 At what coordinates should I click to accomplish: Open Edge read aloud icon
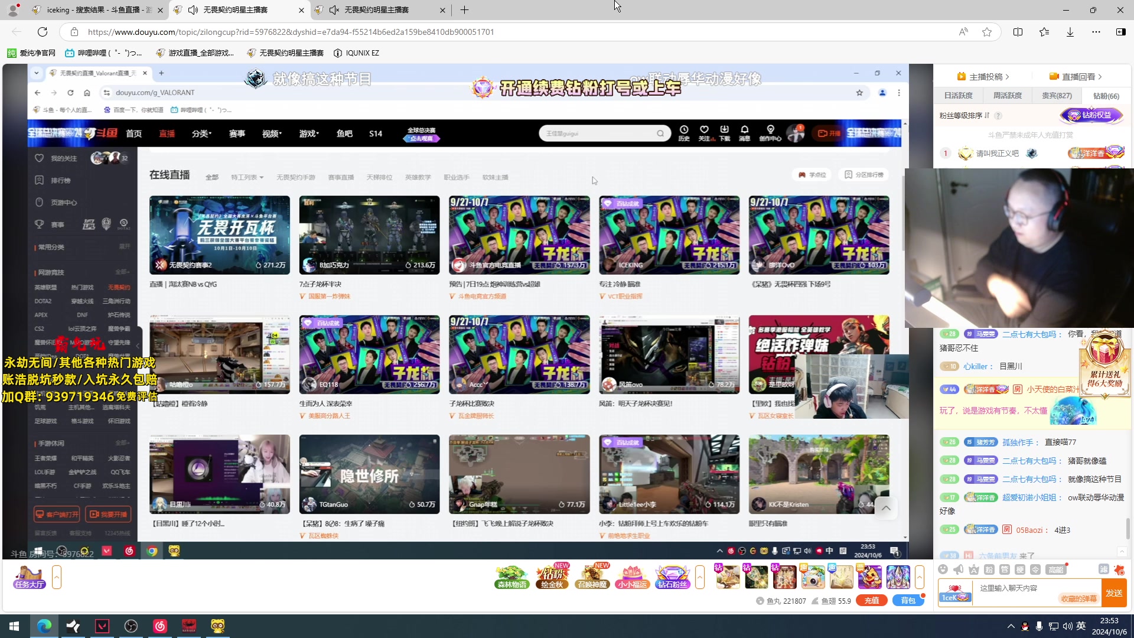tap(963, 32)
